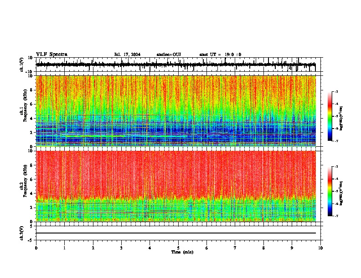Click tick label "4" on Time axis
This screenshot has width=361, height=278.
coord(150,248)
